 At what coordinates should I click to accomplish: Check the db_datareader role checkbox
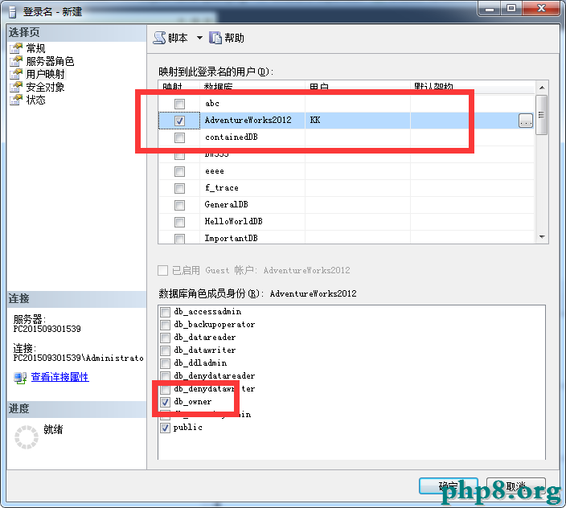(165, 338)
